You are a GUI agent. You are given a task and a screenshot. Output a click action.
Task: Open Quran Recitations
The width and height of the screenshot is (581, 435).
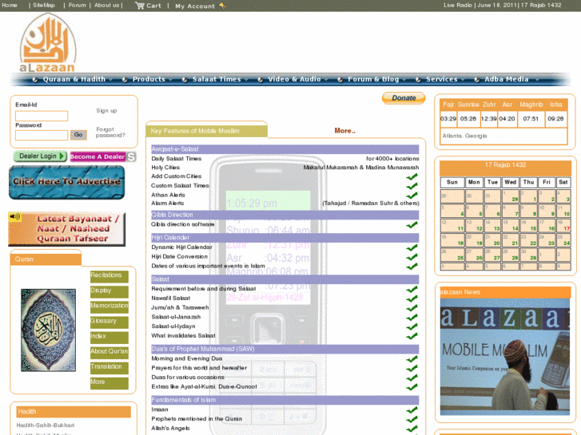(109, 276)
